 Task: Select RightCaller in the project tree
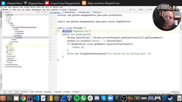click(20, 33)
